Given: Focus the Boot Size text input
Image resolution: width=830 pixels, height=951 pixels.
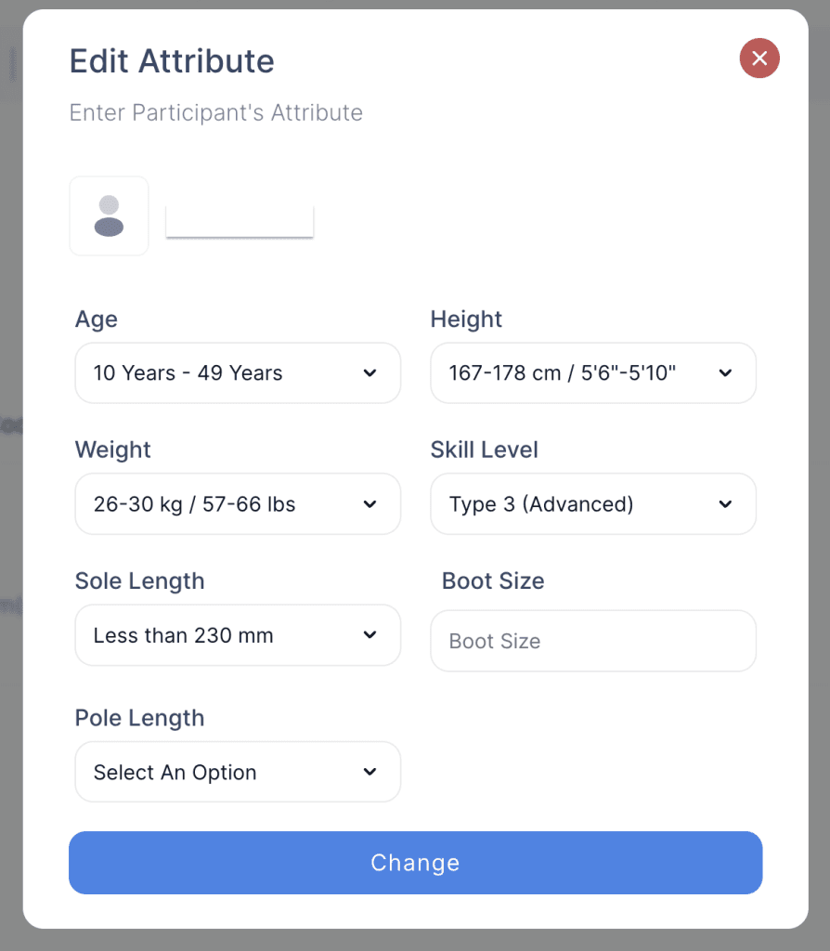Looking at the screenshot, I should tap(592, 641).
